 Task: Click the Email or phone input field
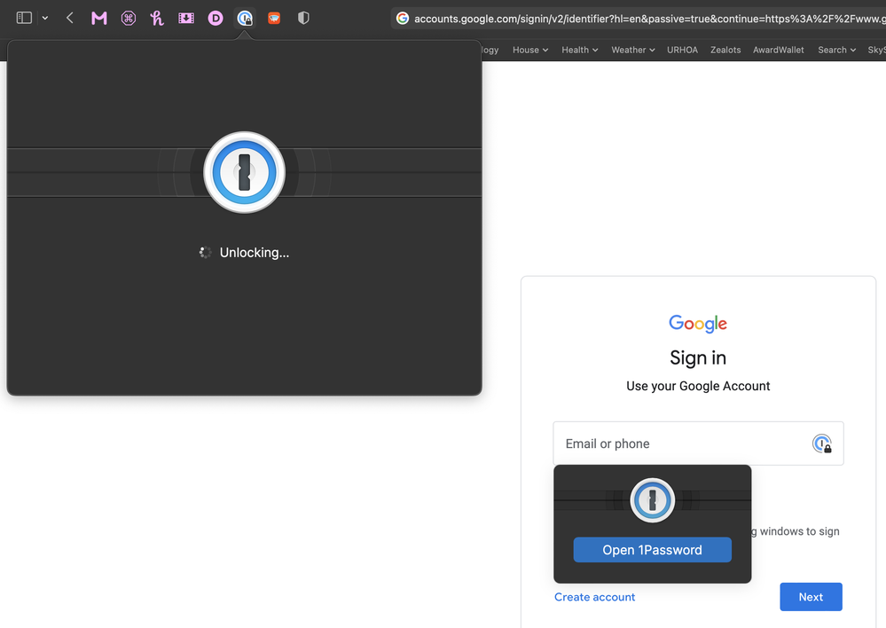coord(678,444)
